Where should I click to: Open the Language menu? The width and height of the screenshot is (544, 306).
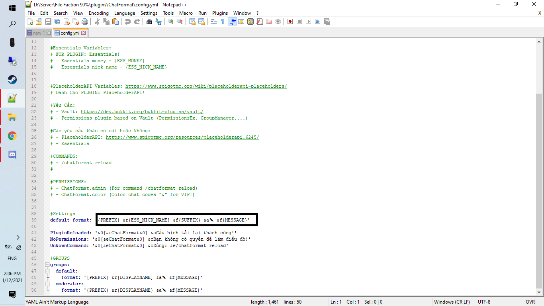pyautogui.click(x=125, y=13)
